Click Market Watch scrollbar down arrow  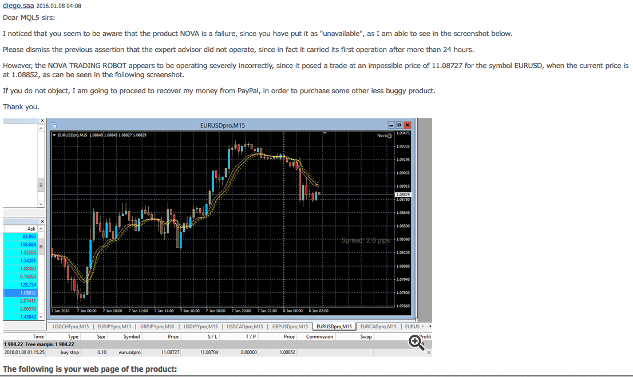pos(41,317)
